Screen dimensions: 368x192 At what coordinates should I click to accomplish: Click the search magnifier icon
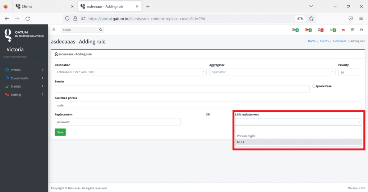[x=101, y=30]
